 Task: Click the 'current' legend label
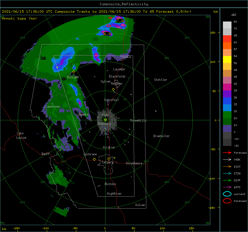pos(239,194)
